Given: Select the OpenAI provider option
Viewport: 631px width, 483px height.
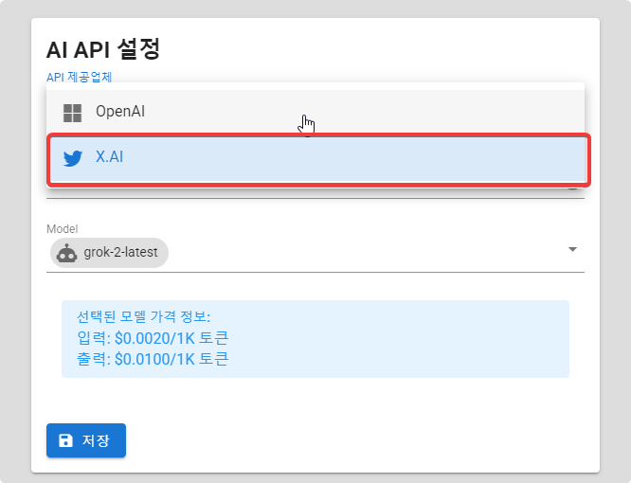Looking at the screenshot, I should pyautogui.click(x=315, y=112).
